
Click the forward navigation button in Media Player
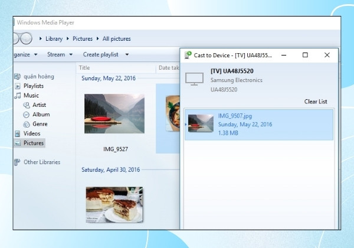pyautogui.click(x=26, y=38)
